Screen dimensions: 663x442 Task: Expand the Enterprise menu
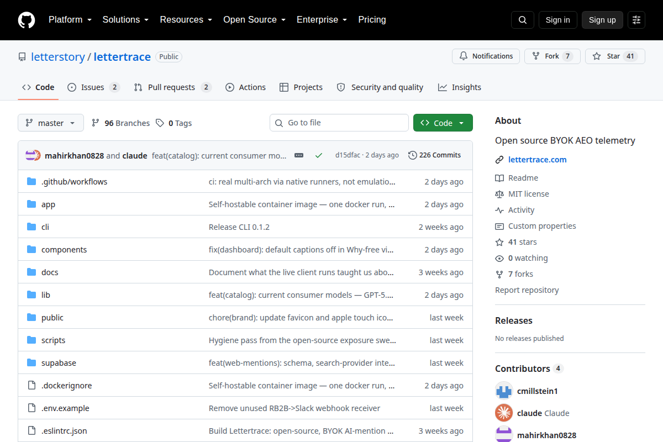[322, 20]
